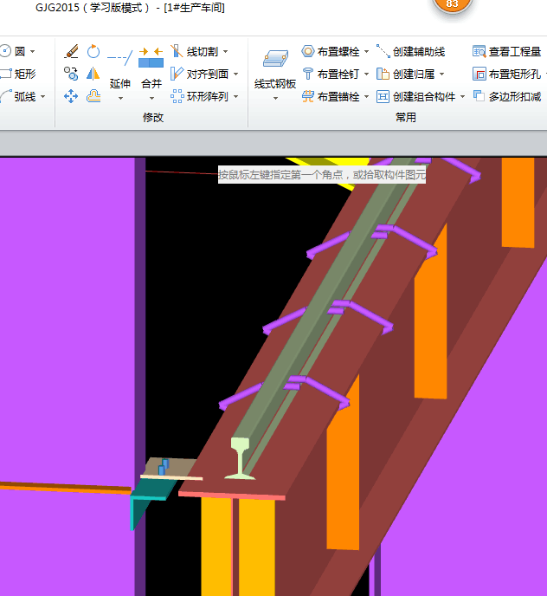The width and height of the screenshot is (547, 596).
Task: Click the 对齐到面 align-to-face icon
Action: point(177,74)
